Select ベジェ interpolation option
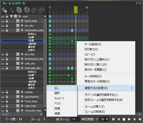 tap(62, 103)
